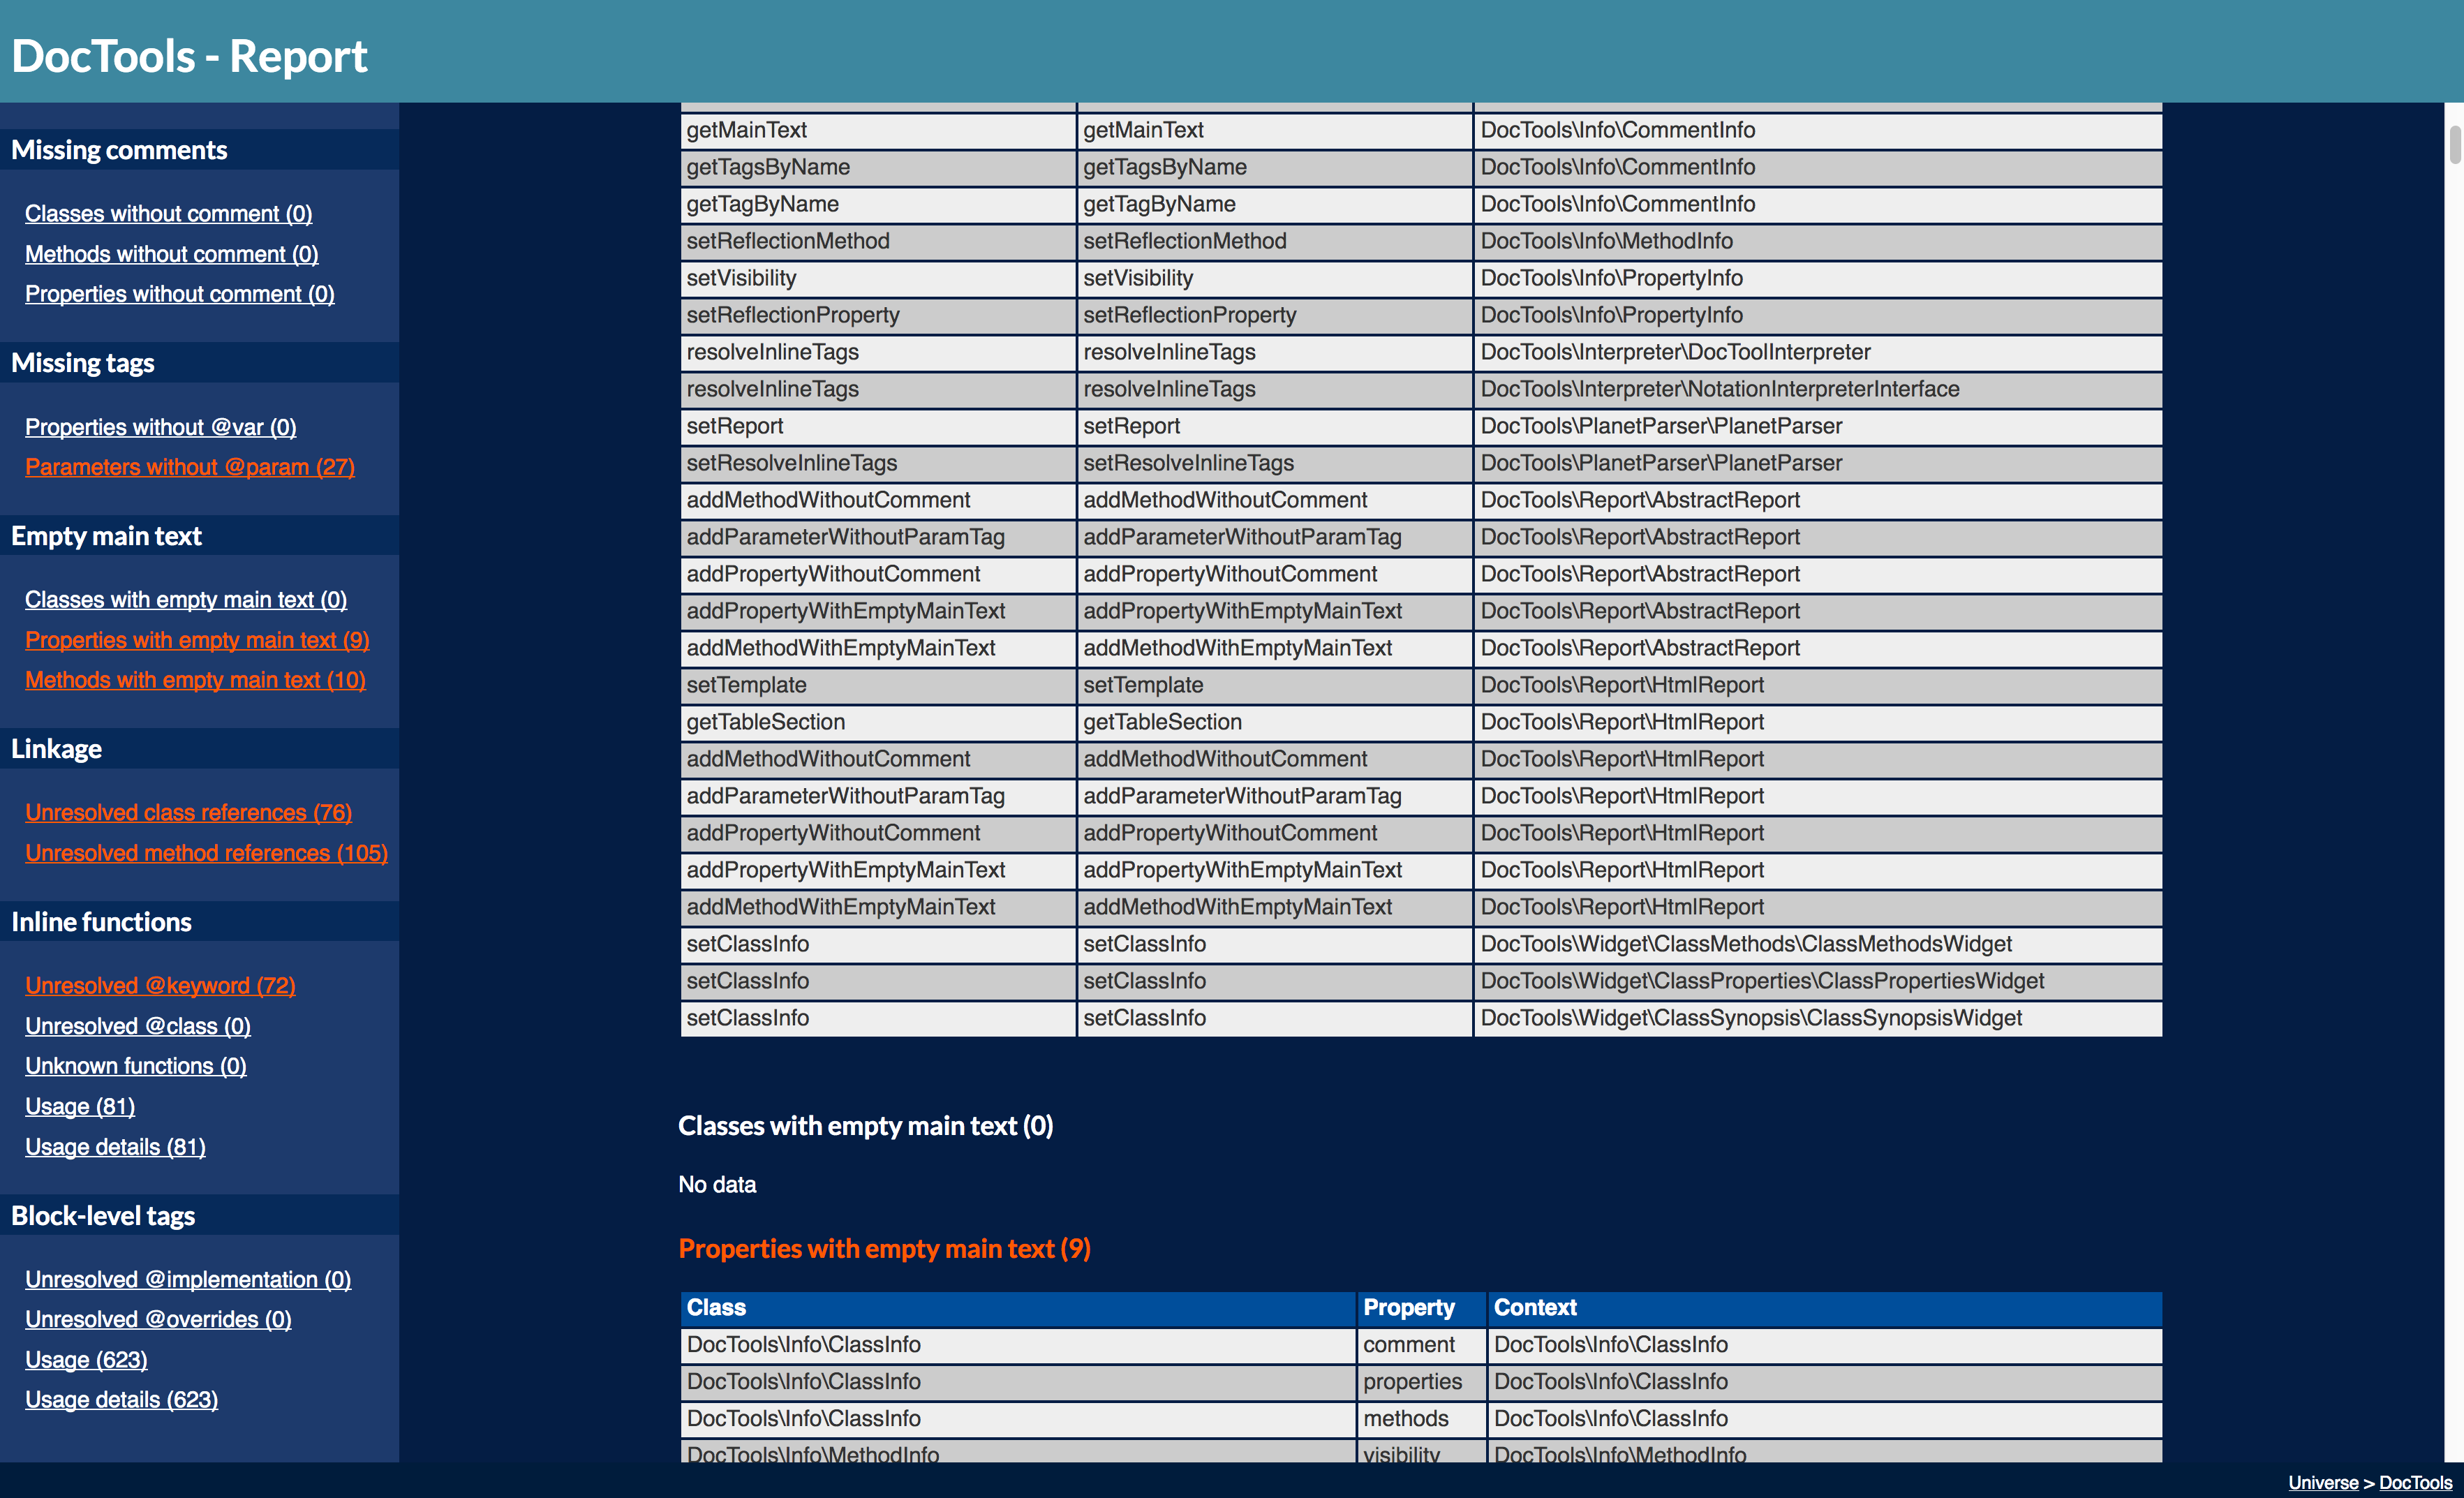The image size is (2464, 1498).
Task: Open the Classes without comment report
Action: click(x=167, y=213)
